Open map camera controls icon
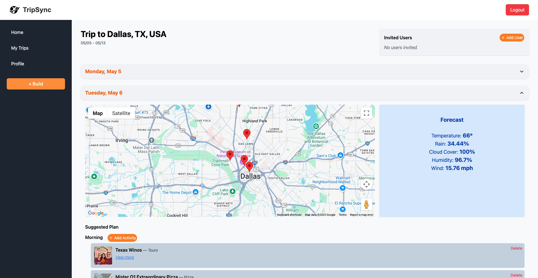The width and height of the screenshot is (538, 278). (367, 184)
